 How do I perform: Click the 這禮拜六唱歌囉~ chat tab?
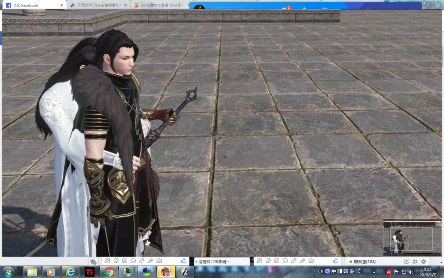tap(222, 261)
